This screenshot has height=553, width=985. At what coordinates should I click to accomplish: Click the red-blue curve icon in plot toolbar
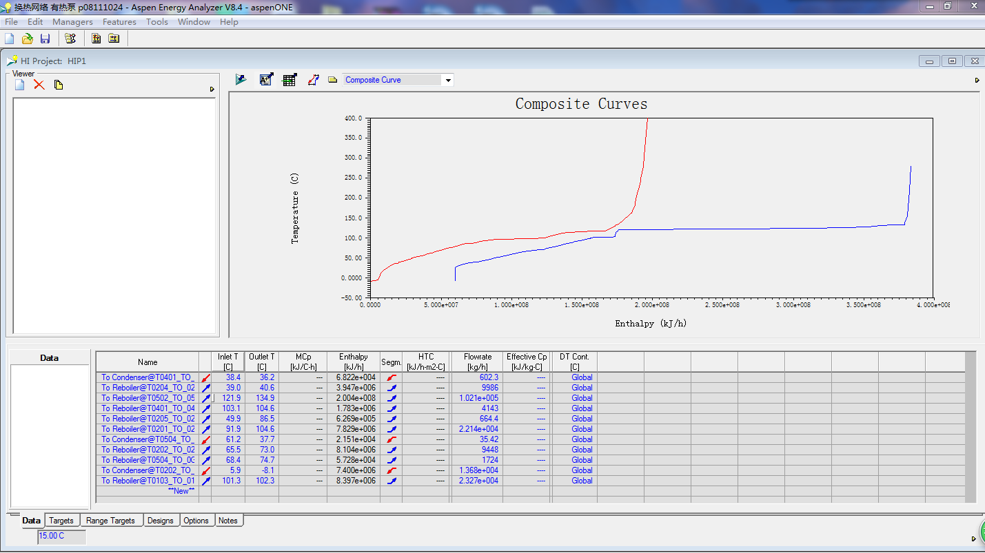pos(314,80)
